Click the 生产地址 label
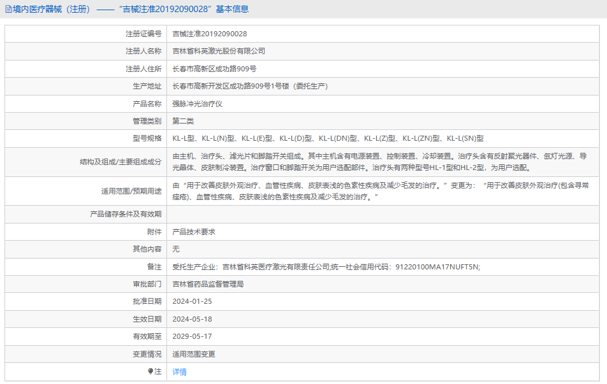 pyautogui.click(x=147, y=86)
